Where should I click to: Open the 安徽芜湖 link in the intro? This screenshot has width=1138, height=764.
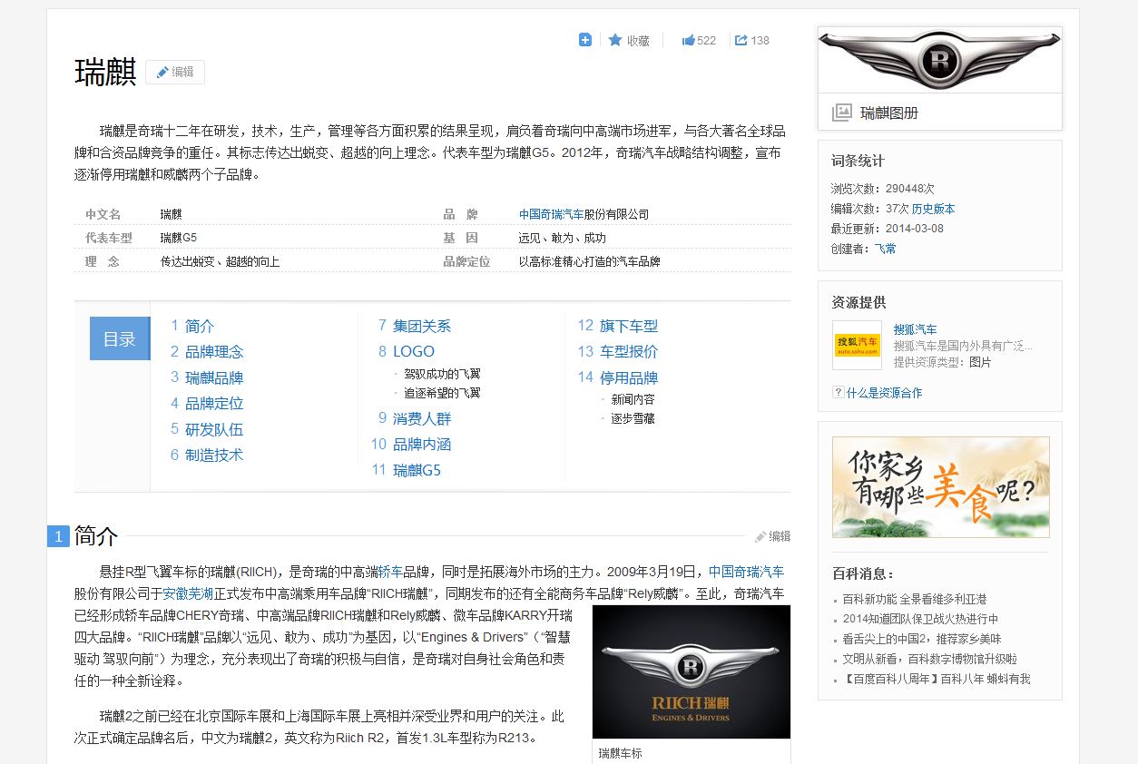[x=188, y=594]
